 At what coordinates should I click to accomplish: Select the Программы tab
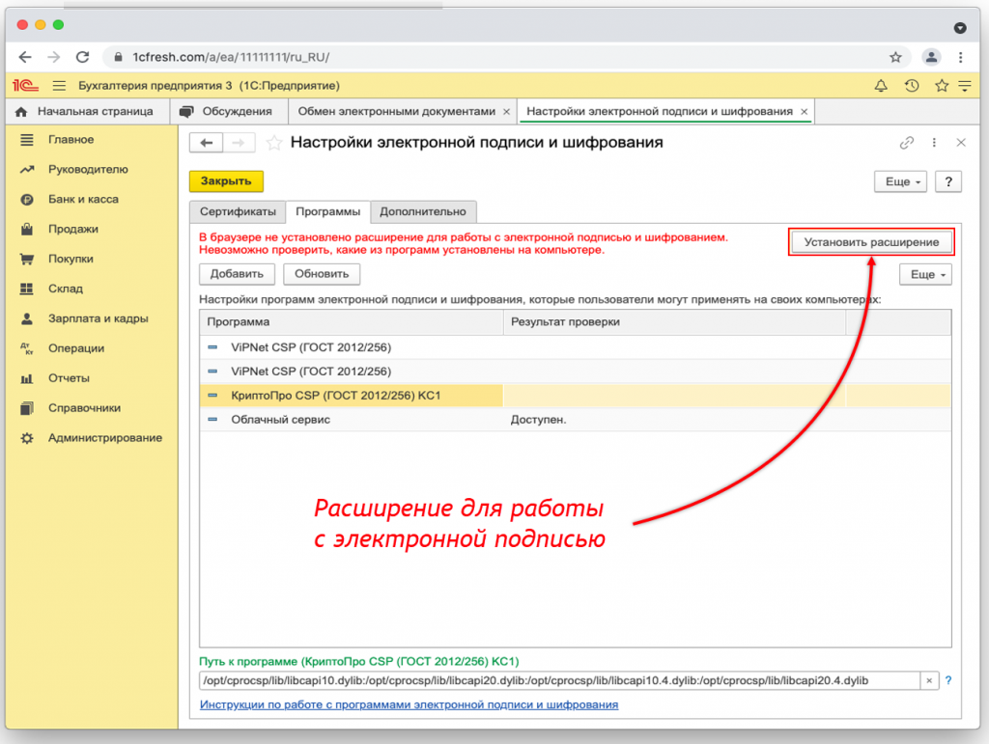point(328,211)
